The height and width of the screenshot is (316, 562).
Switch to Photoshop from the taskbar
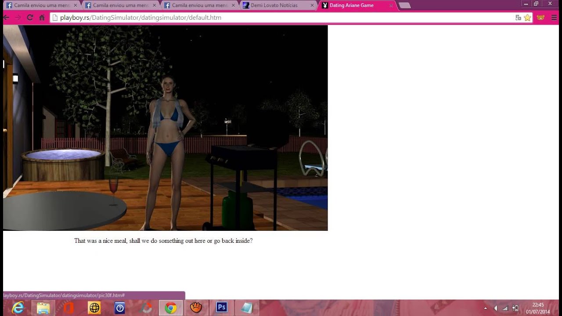point(221,308)
